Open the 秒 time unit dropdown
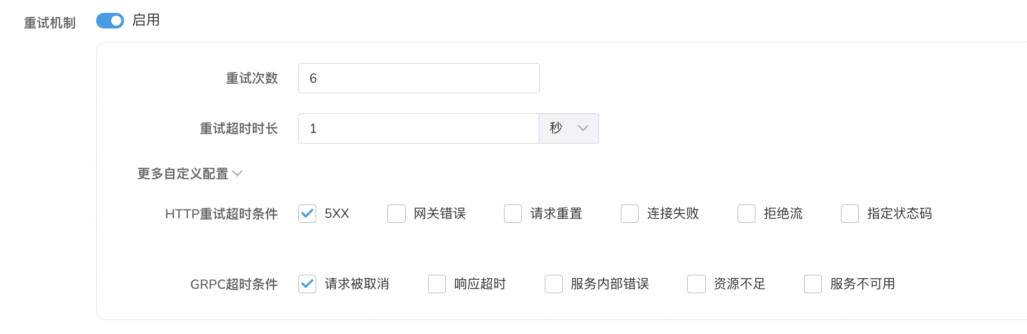Viewport: 1027px width, 334px height. 569,128
